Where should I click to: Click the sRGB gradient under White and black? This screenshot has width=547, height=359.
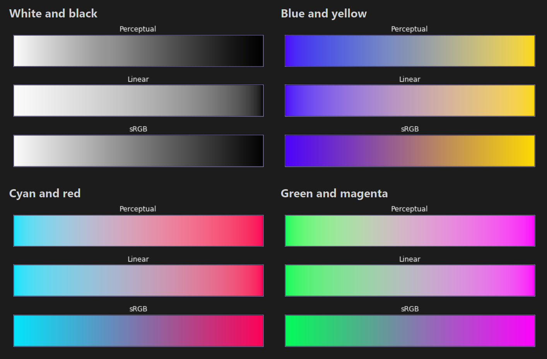(x=138, y=150)
